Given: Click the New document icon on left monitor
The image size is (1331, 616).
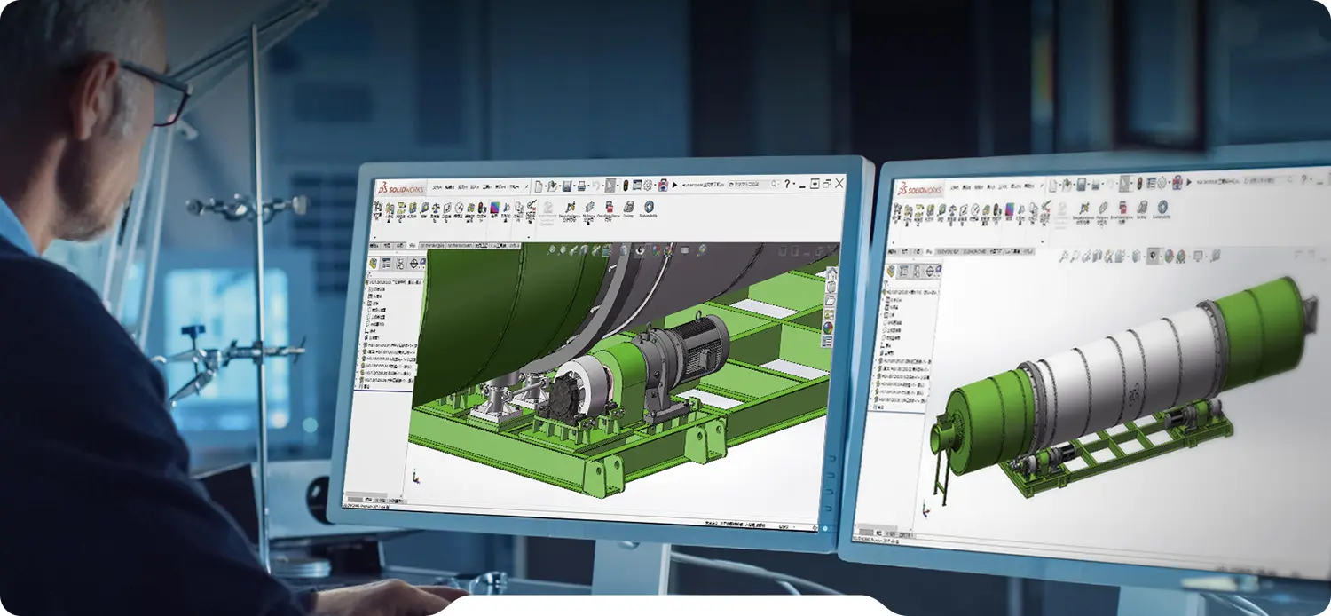Looking at the screenshot, I should click(x=539, y=186).
